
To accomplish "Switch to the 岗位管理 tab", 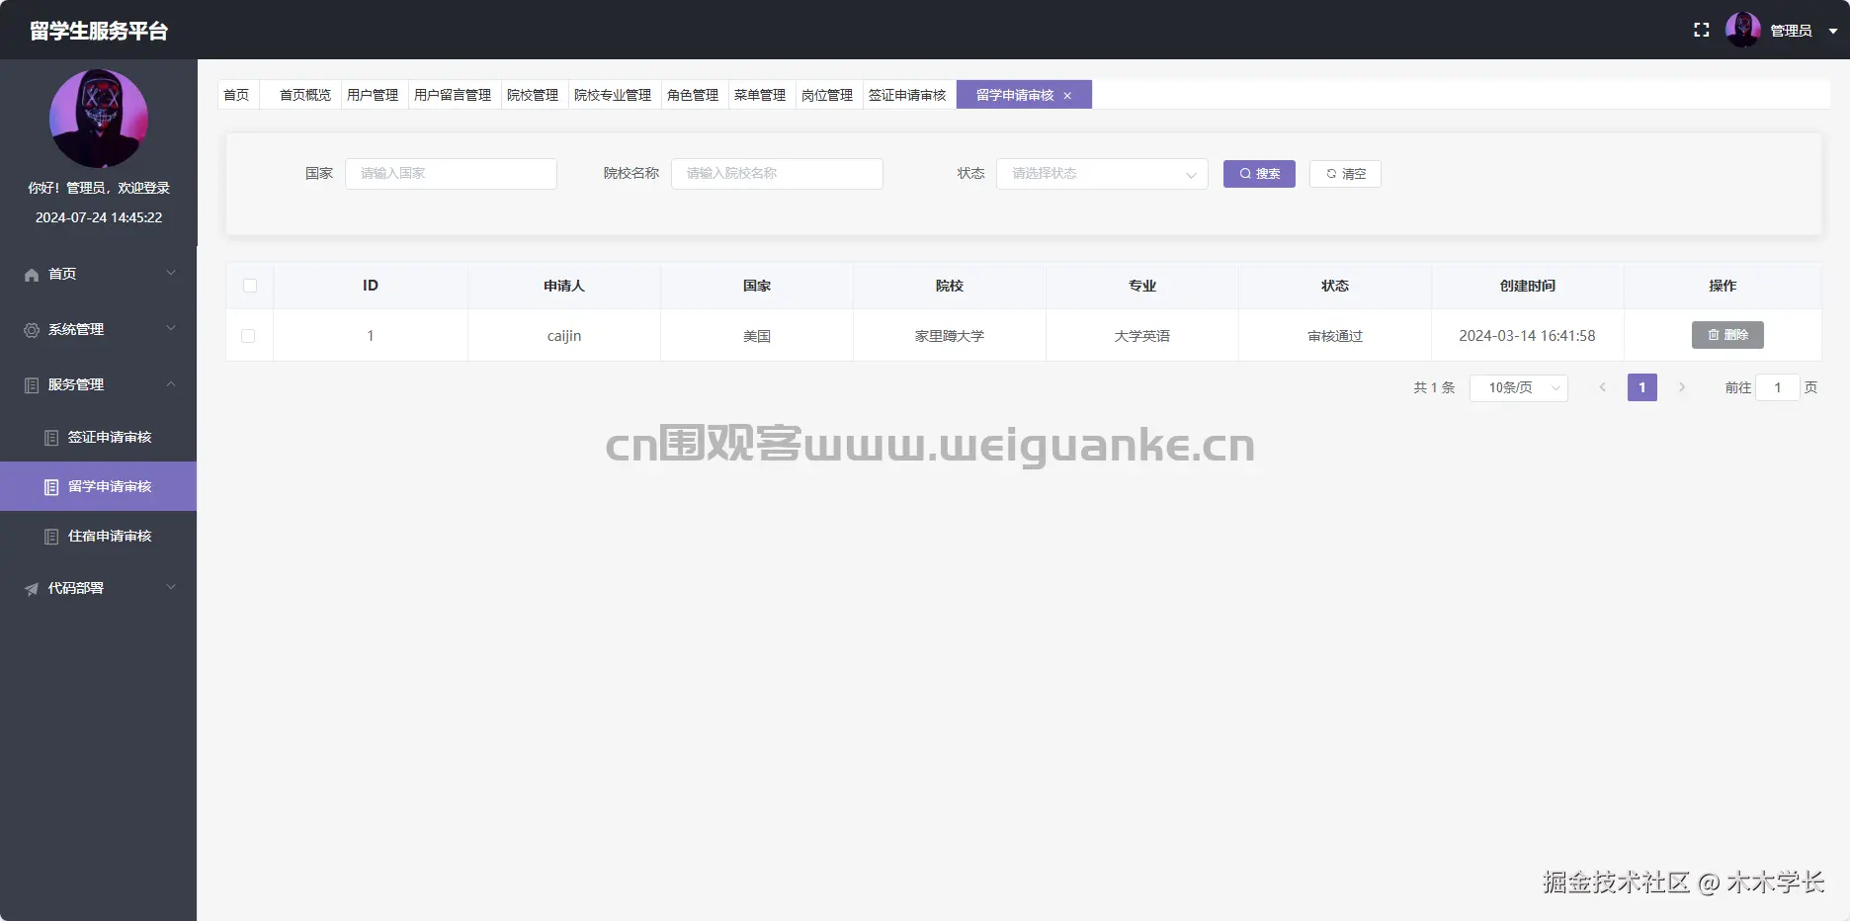I will pyautogui.click(x=827, y=95).
